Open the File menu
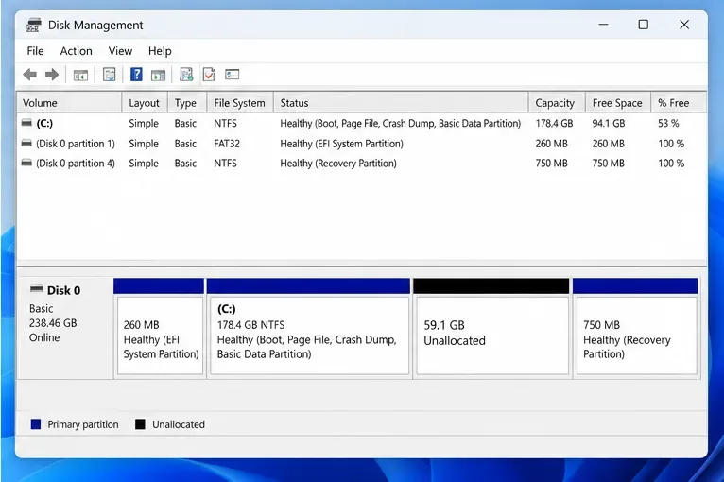724x482 pixels. pos(36,51)
